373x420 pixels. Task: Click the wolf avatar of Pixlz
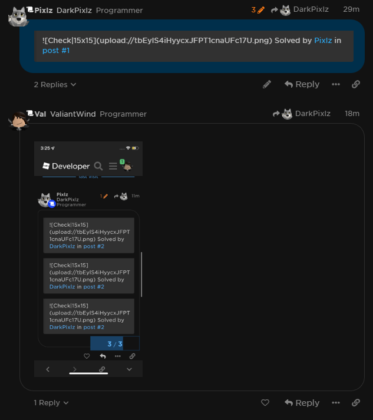[18, 16]
